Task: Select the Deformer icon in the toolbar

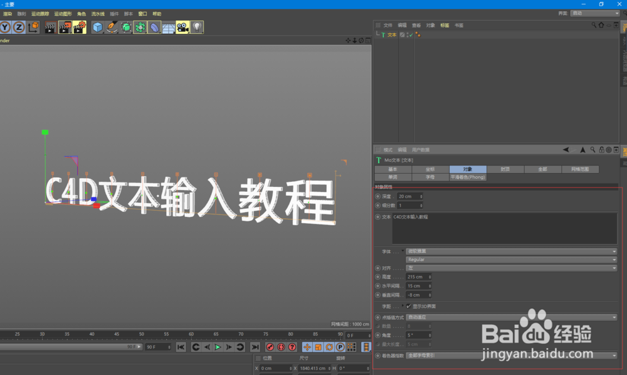Action: tap(126, 27)
